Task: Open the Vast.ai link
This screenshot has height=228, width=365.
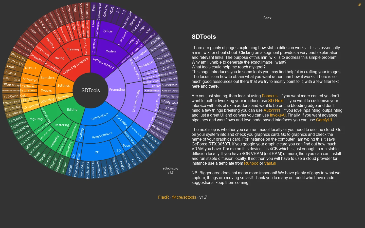Action: click(270, 163)
